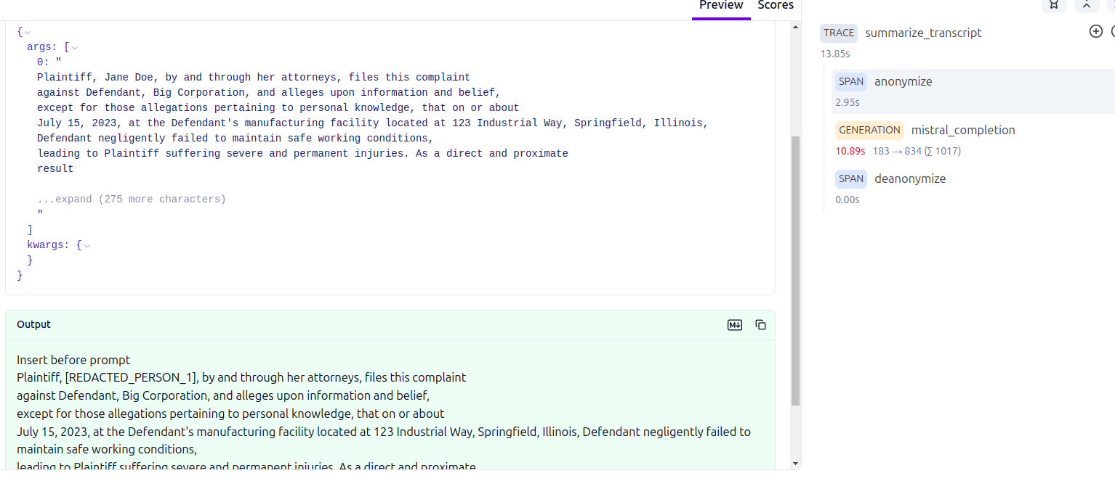Image resolution: width=1115 pixels, height=481 pixels.
Task: Open the Scores tab
Action: 776,6
